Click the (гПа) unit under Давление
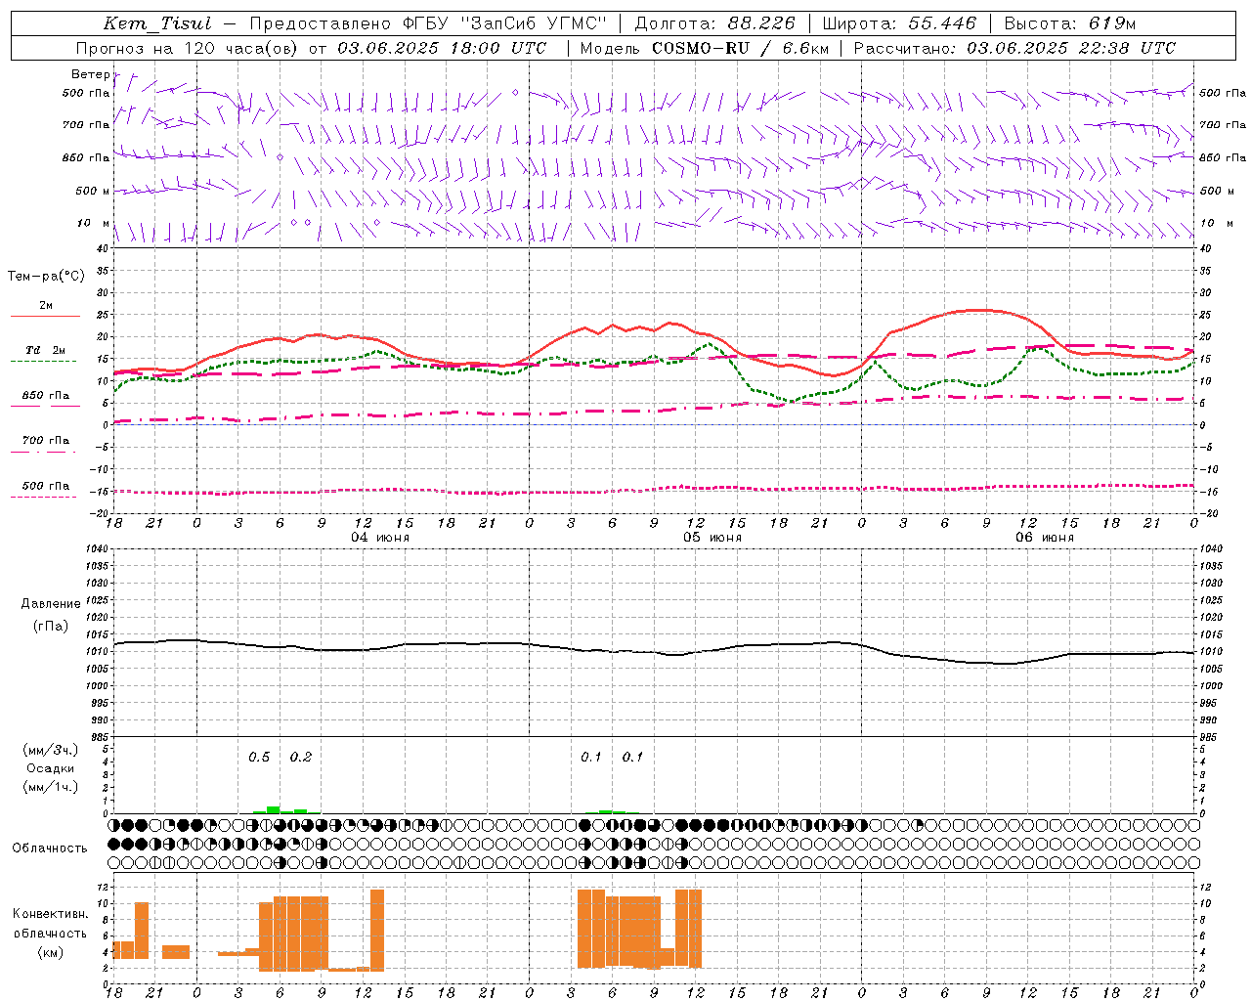1251x1001 pixels. click(51, 626)
